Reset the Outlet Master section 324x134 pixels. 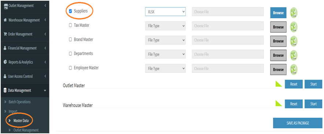point(294,84)
